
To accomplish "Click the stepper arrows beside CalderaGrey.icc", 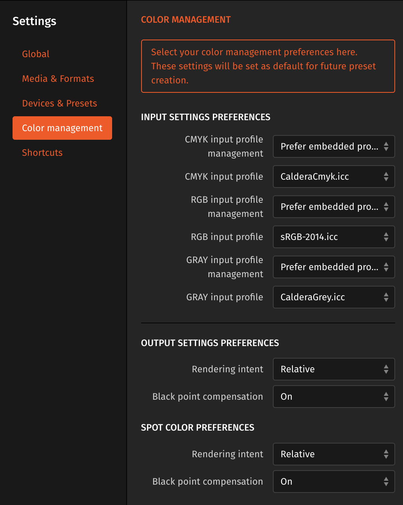I will [386, 297].
